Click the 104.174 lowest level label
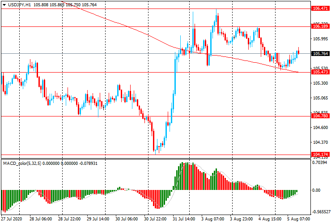The height and width of the screenshot is (224, 331). 320,155
